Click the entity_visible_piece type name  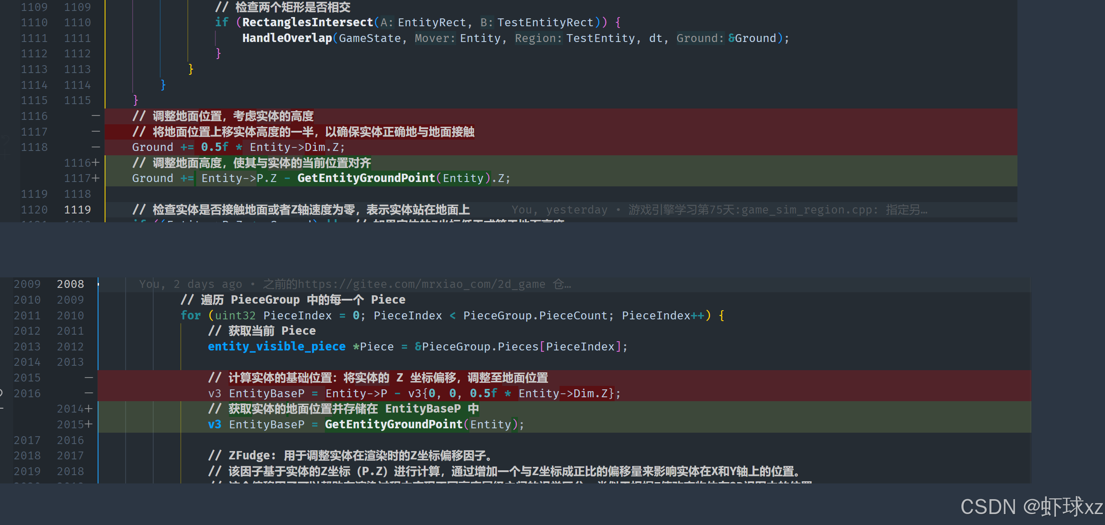(277, 346)
